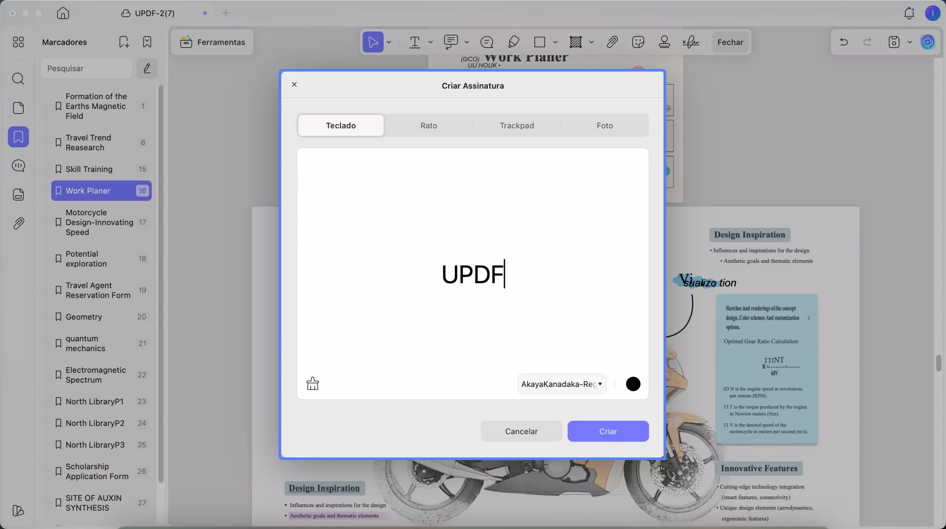Image resolution: width=946 pixels, height=529 pixels.
Task: Switch to the Teclado tab
Action: point(341,126)
